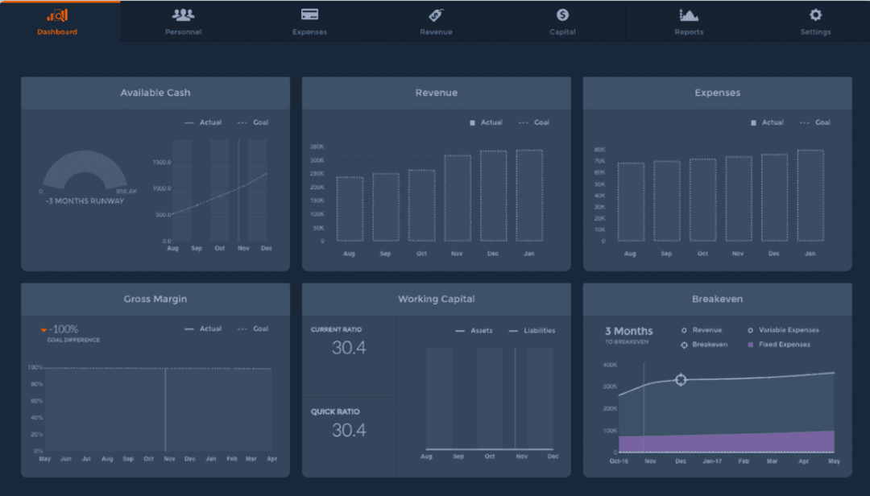Viewport: 870px width, 496px height.
Task: Switch to the Personnel tab
Action: tap(183, 22)
